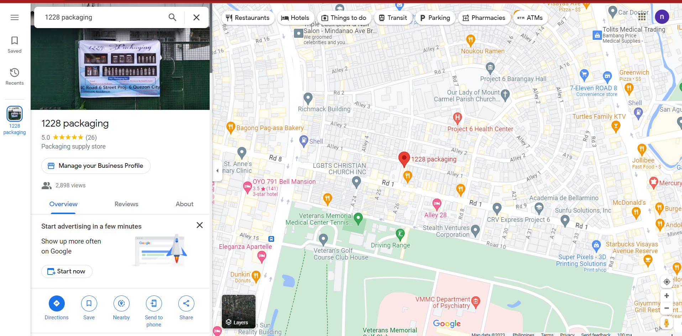Dismiss the Start advertising card
The height and width of the screenshot is (336, 682).
(200, 225)
